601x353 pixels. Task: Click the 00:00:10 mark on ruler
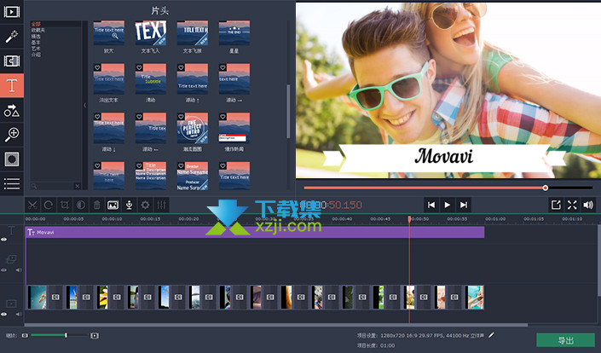(112, 219)
